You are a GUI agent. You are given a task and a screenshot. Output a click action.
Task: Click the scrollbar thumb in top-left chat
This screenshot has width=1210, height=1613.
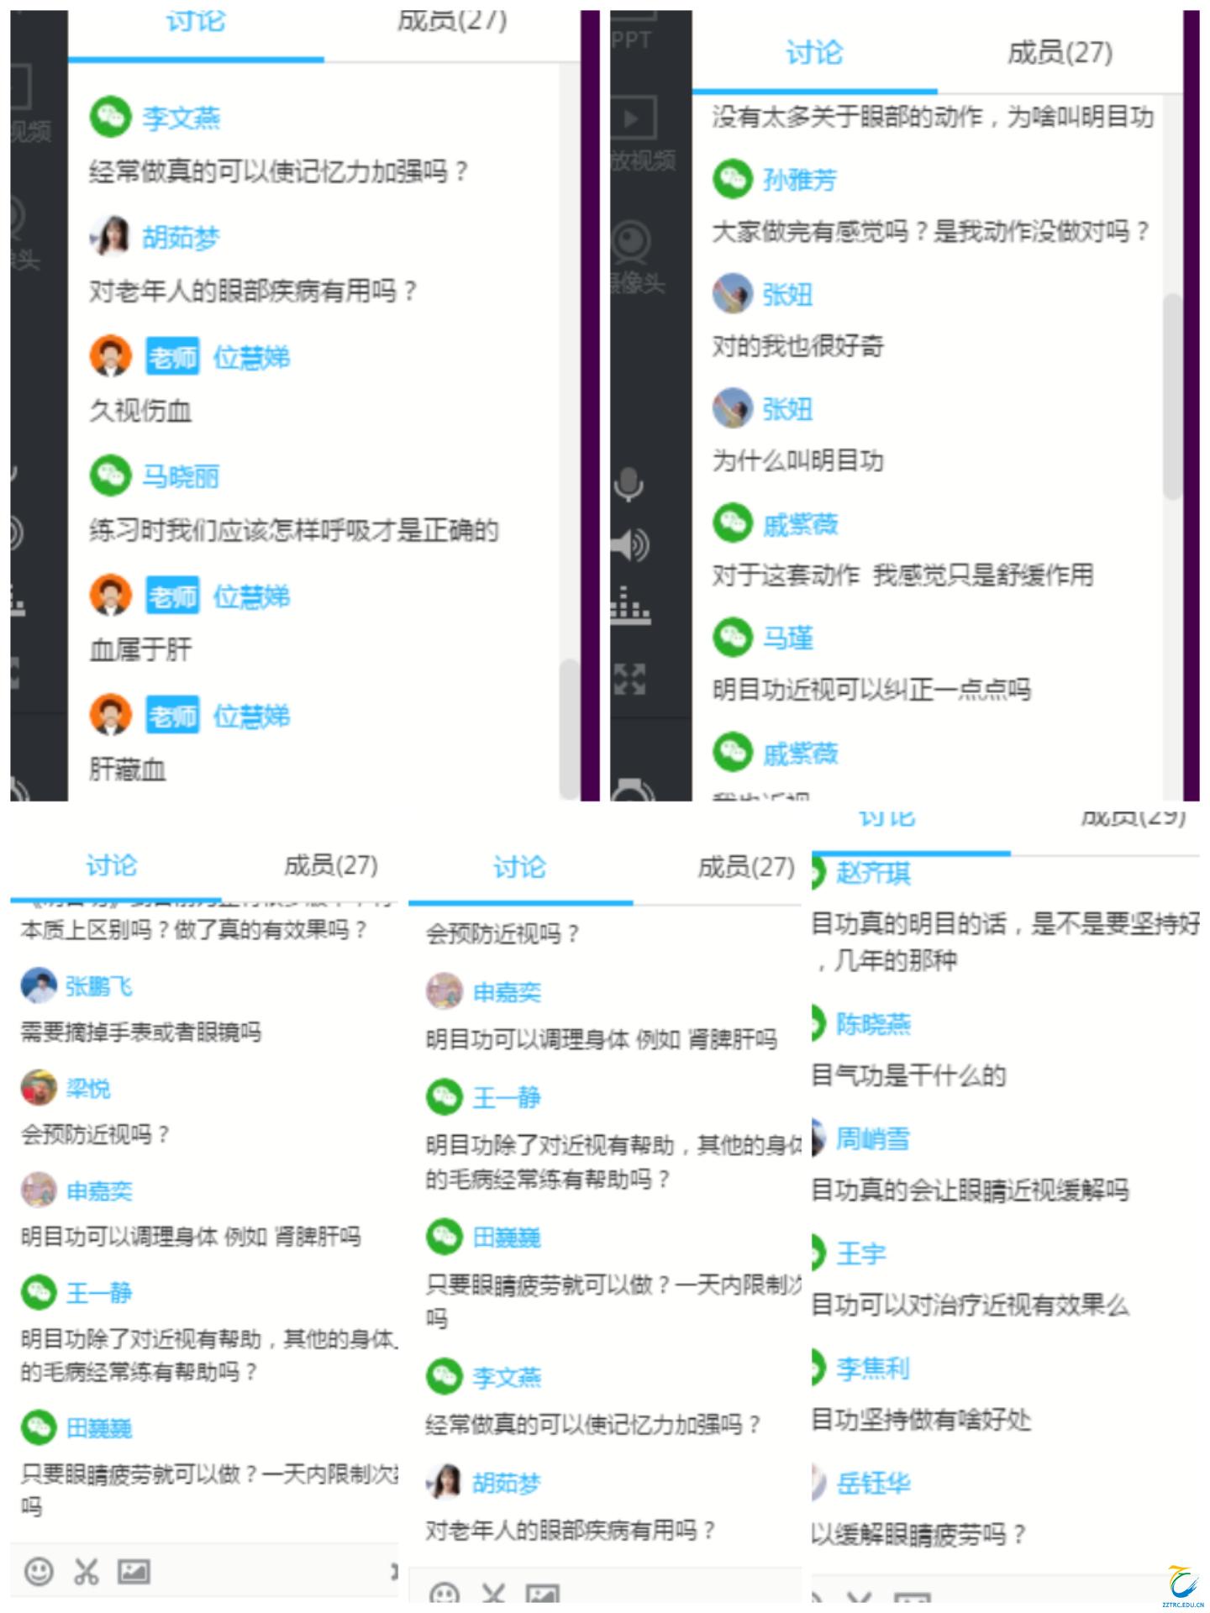569,728
